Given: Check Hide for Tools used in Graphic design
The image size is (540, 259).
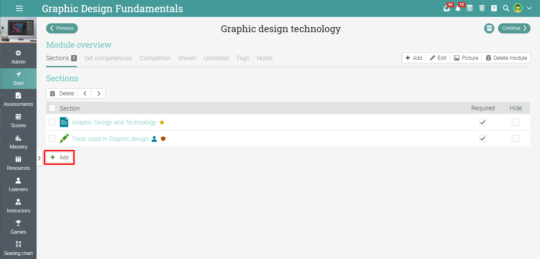Looking at the screenshot, I should point(515,139).
